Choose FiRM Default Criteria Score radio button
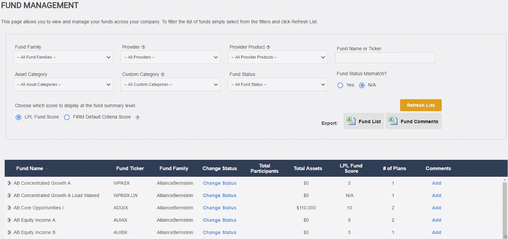 tap(67, 117)
